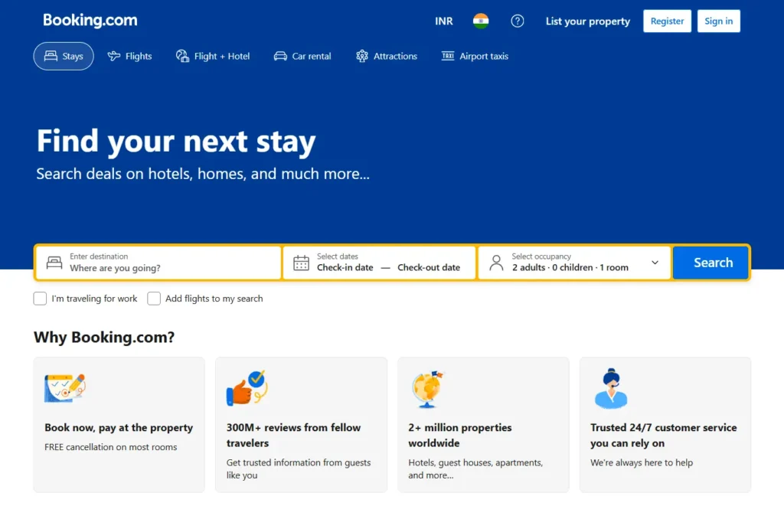The image size is (784, 506).
Task: Select the India flag language icon
Action: (481, 21)
